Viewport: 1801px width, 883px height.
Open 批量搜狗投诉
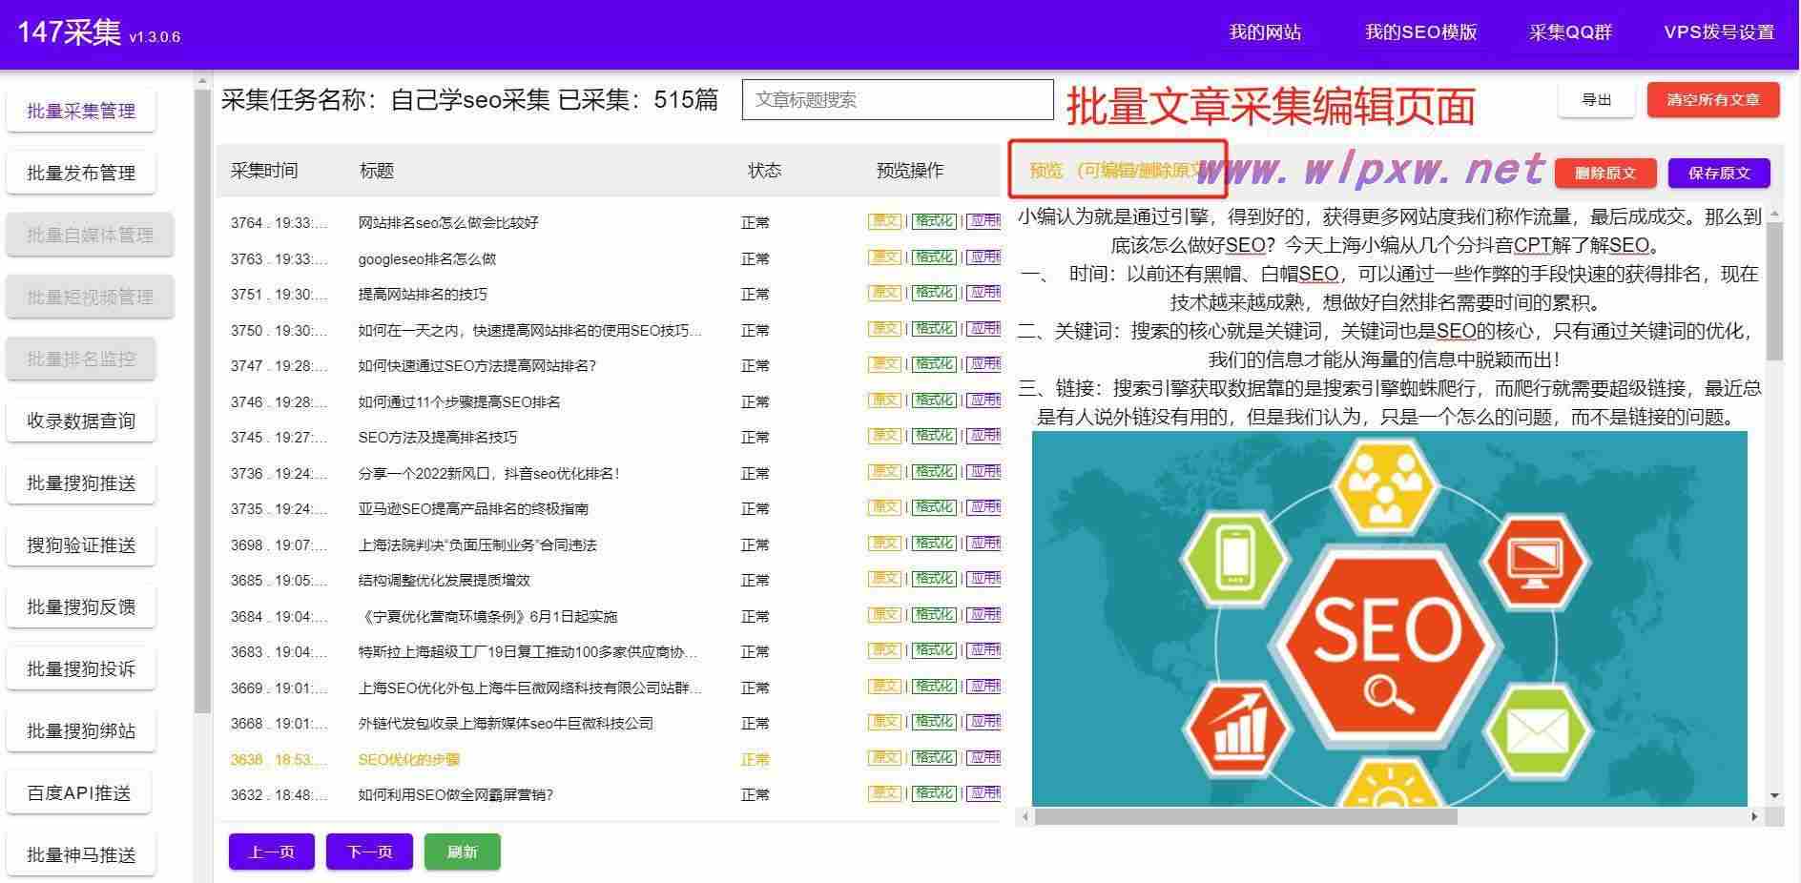[x=81, y=668]
